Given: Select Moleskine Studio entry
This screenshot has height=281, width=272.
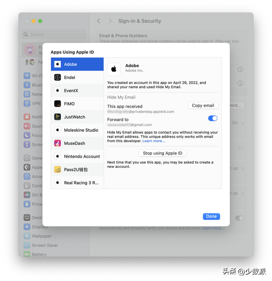Looking at the screenshot, I should 77,130.
